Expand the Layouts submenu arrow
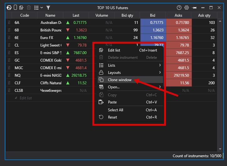 (160, 72)
